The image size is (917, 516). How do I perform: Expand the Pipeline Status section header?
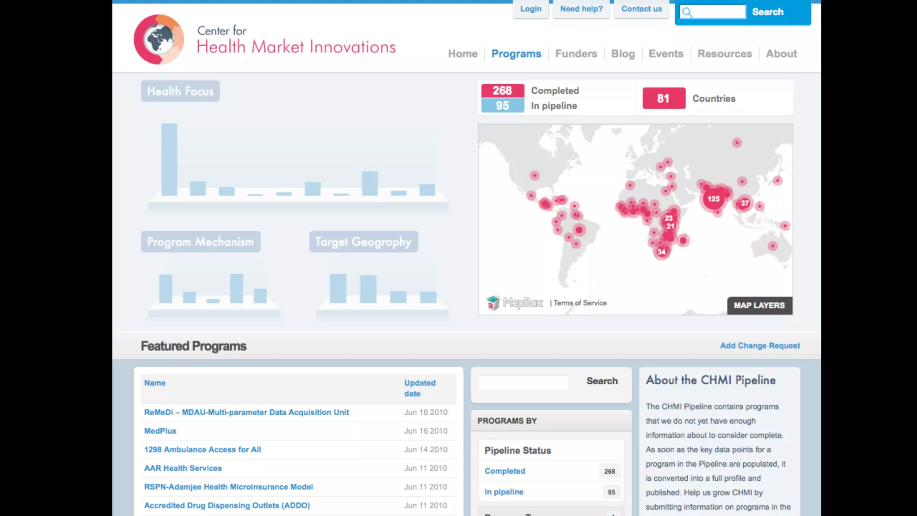point(518,450)
